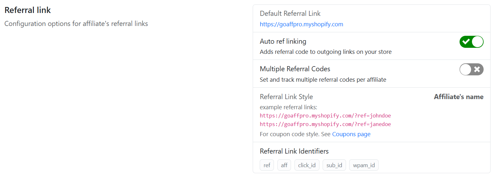The width and height of the screenshot is (495, 177).
Task: Click the johndoe example referral link
Action: [325, 116]
